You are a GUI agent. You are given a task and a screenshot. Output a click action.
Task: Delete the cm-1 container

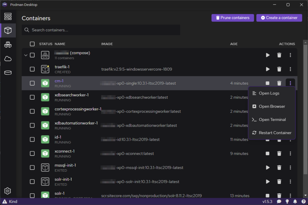(279, 83)
